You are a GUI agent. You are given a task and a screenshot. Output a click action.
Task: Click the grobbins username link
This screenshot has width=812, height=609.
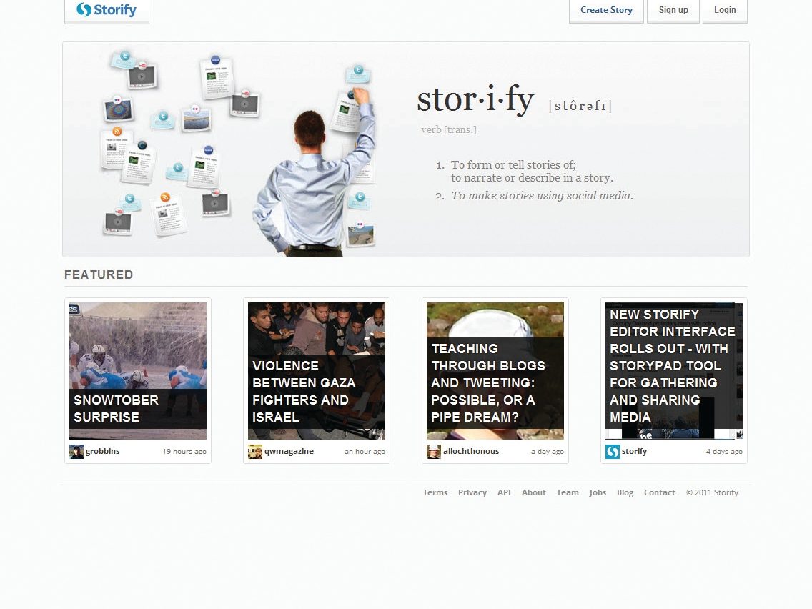[102, 451]
